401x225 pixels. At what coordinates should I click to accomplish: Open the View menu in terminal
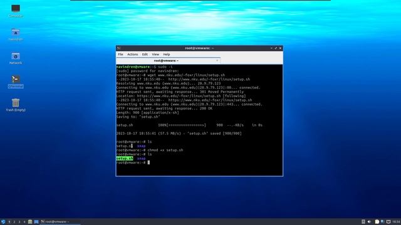click(x=155, y=54)
